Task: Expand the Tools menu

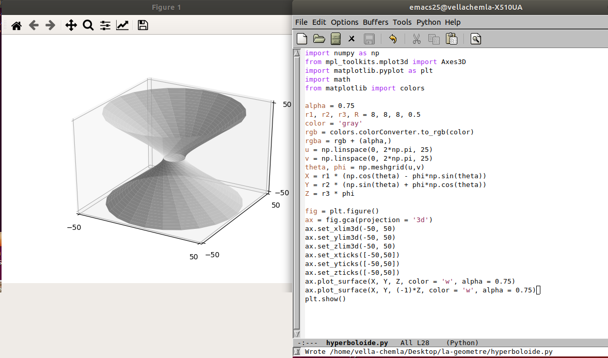Action: pyautogui.click(x=402, y=22)
